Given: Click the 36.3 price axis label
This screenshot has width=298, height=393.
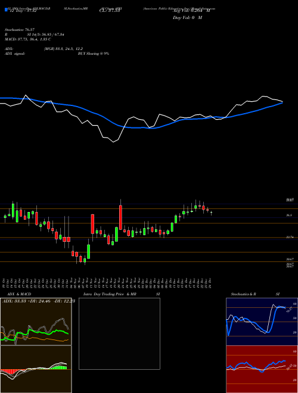Looking at the screenshot, I should (x=289, y=215).
